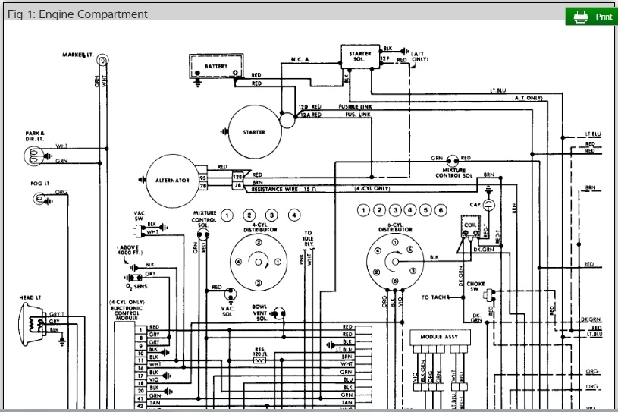Image resolution: width=618 pixels, height=412 pixels.
Task: Click the VAC. SW. switch symbol
Action: (139, 230)
